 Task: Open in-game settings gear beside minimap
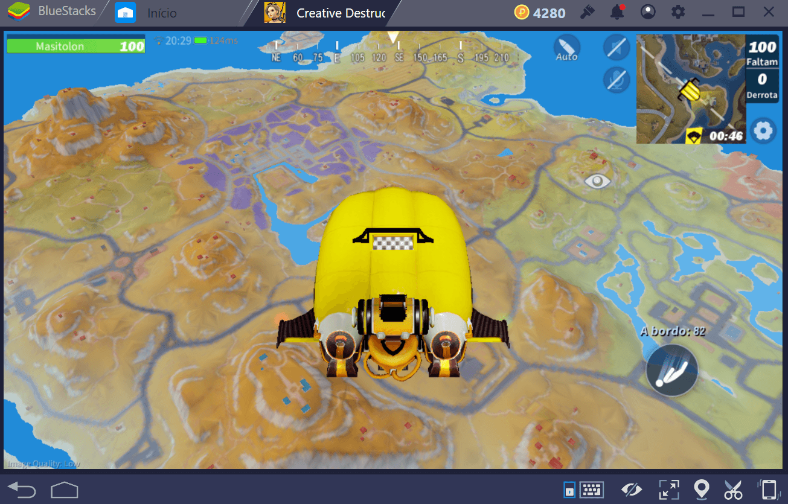pyautogui.click(x=763, y=130)
